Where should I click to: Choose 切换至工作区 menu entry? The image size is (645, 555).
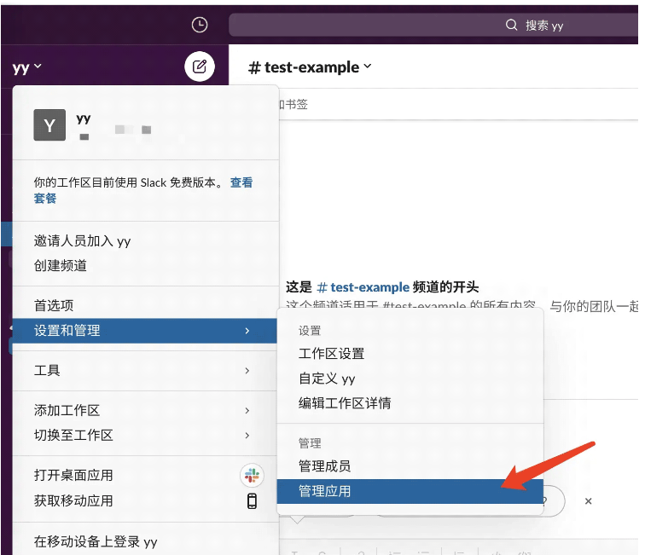(146, 436)
